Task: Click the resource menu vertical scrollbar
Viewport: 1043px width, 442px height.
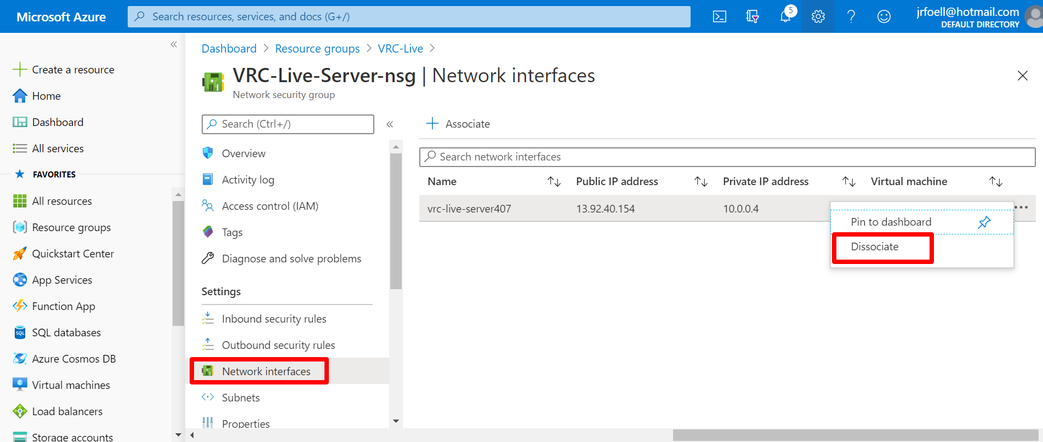Action: coord(396,221)
